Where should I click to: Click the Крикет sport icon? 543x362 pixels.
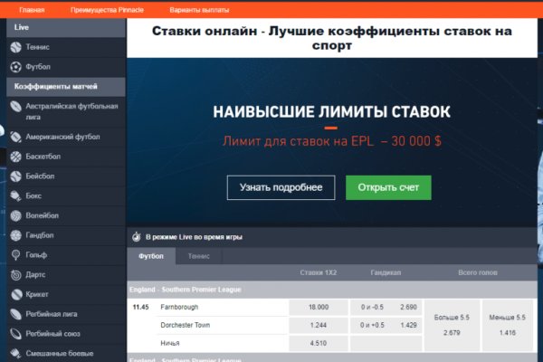(x=15, y=294)
